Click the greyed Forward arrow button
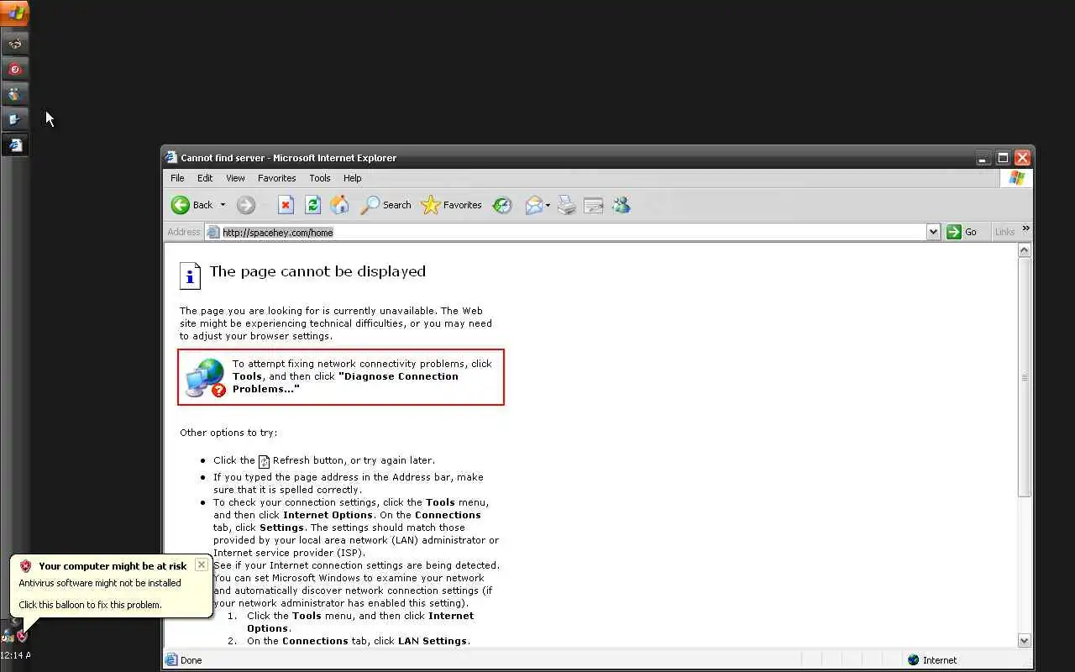This screenshot has height=672, width=1075. point(245,205)
